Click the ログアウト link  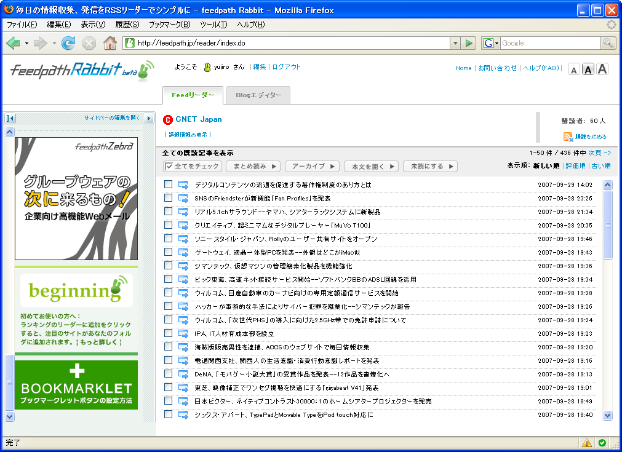point(287,67)
